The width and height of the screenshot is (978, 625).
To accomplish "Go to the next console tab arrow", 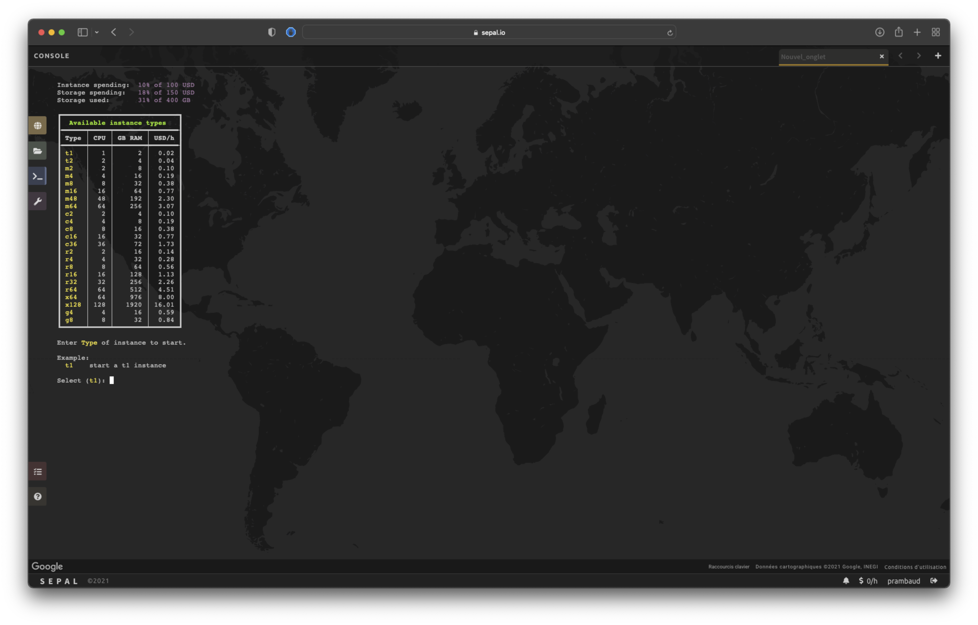I will pos(919,56).
